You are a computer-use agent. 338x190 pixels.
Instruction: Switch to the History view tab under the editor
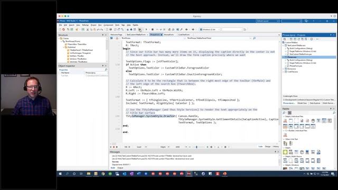click(x=276, y=147)
